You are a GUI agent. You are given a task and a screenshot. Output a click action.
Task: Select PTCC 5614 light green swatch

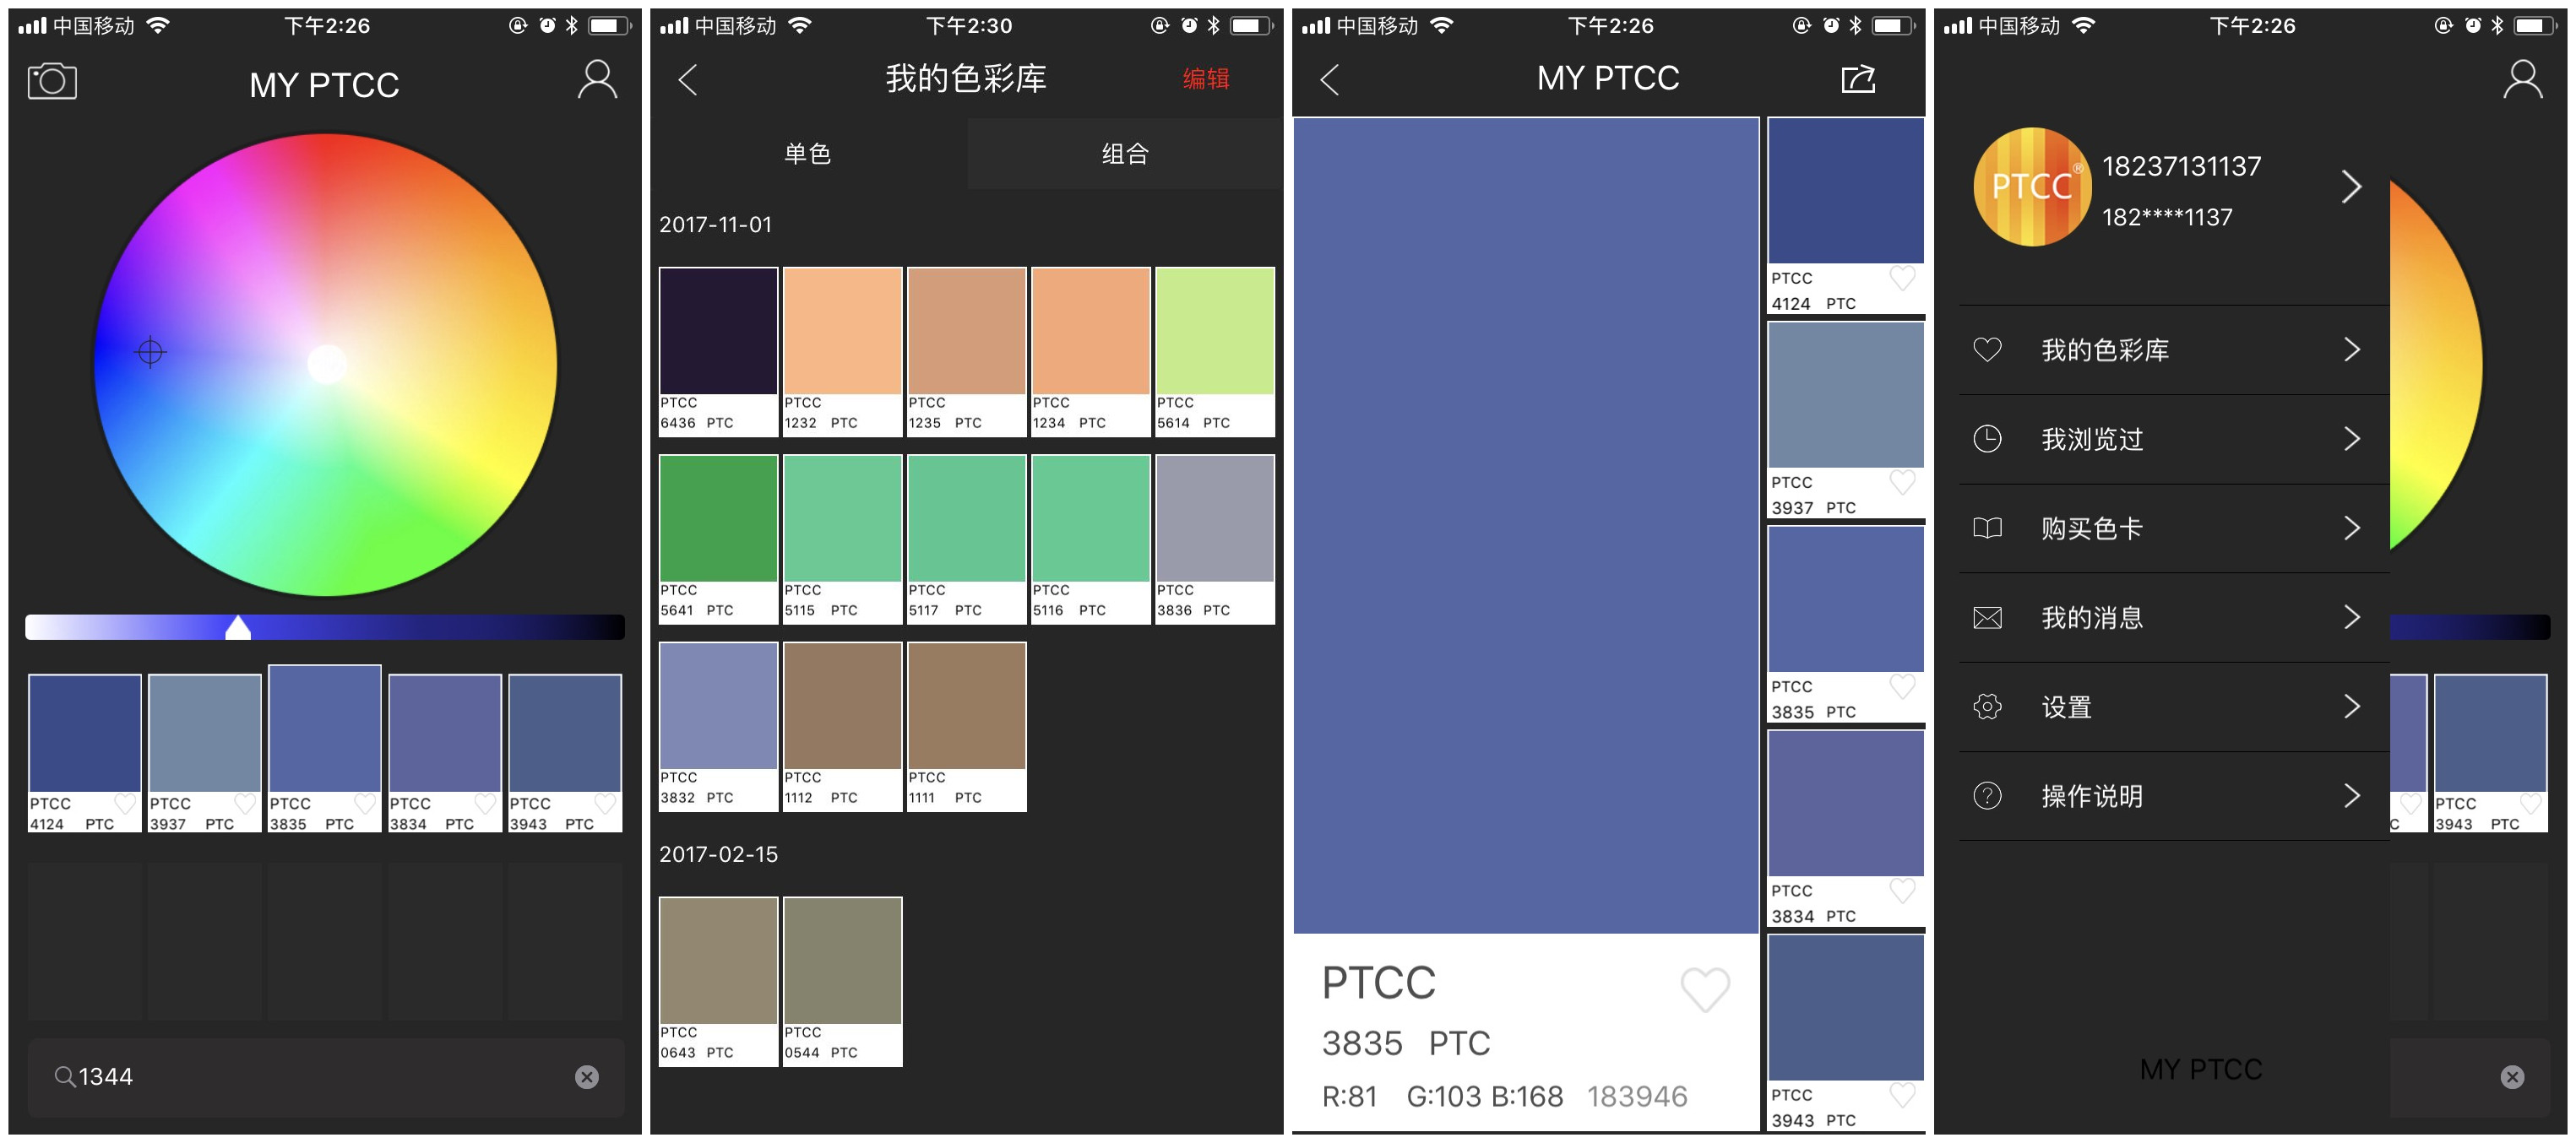tap(1215, 352)
